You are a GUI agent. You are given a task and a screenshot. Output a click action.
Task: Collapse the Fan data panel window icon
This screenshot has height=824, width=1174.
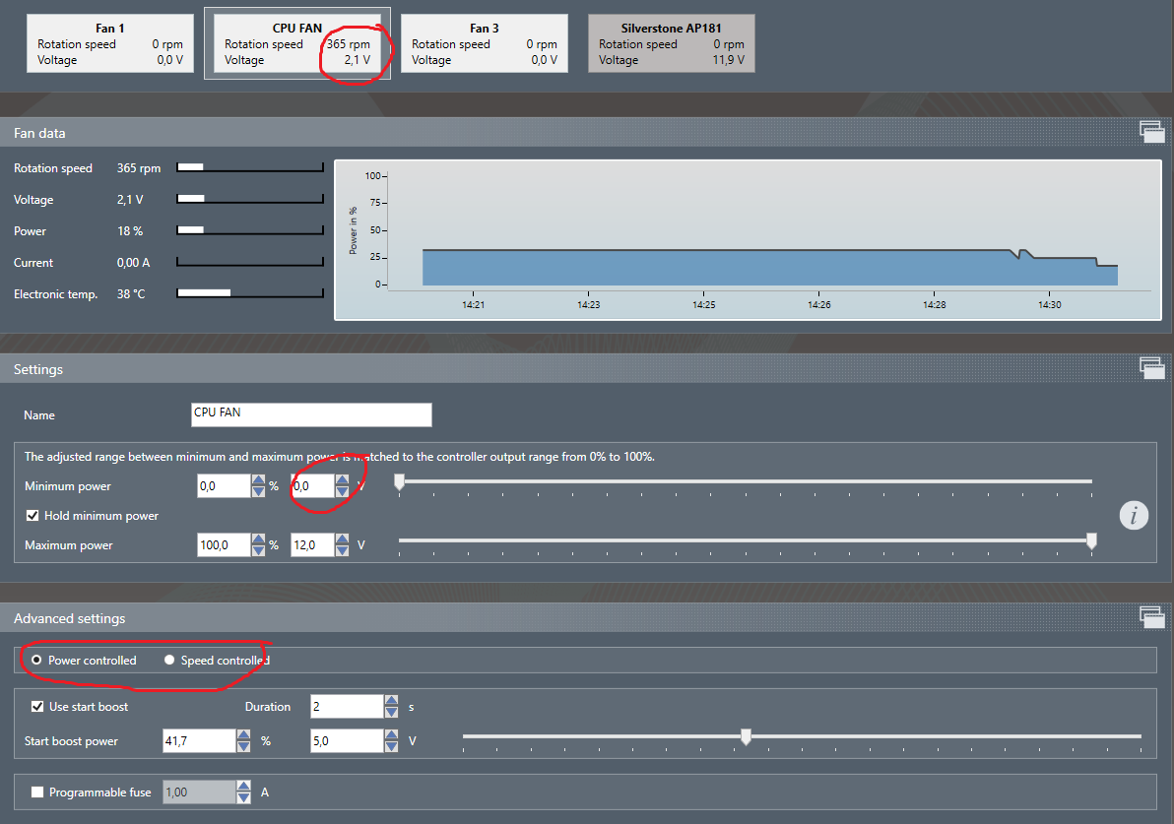pyautogui.click(x=1150, y=132)
